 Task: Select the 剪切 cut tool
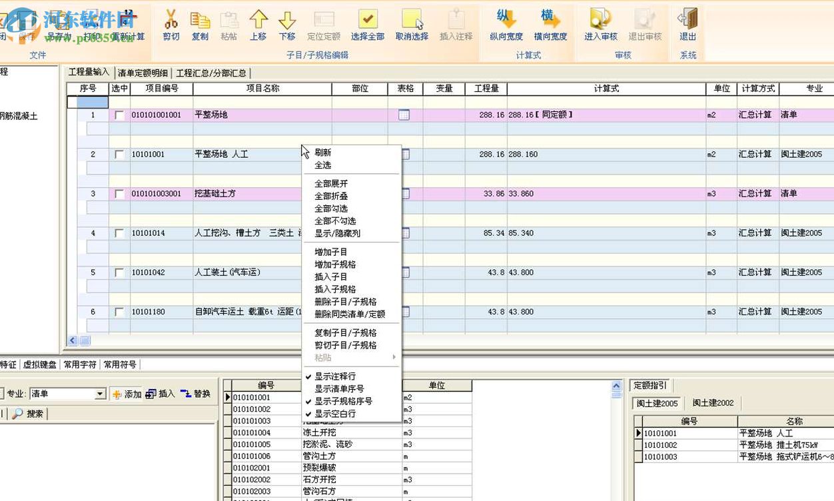click(x=171, y=25)
